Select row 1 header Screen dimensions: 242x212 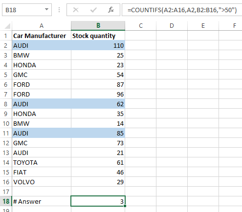[x=6, y=36]
